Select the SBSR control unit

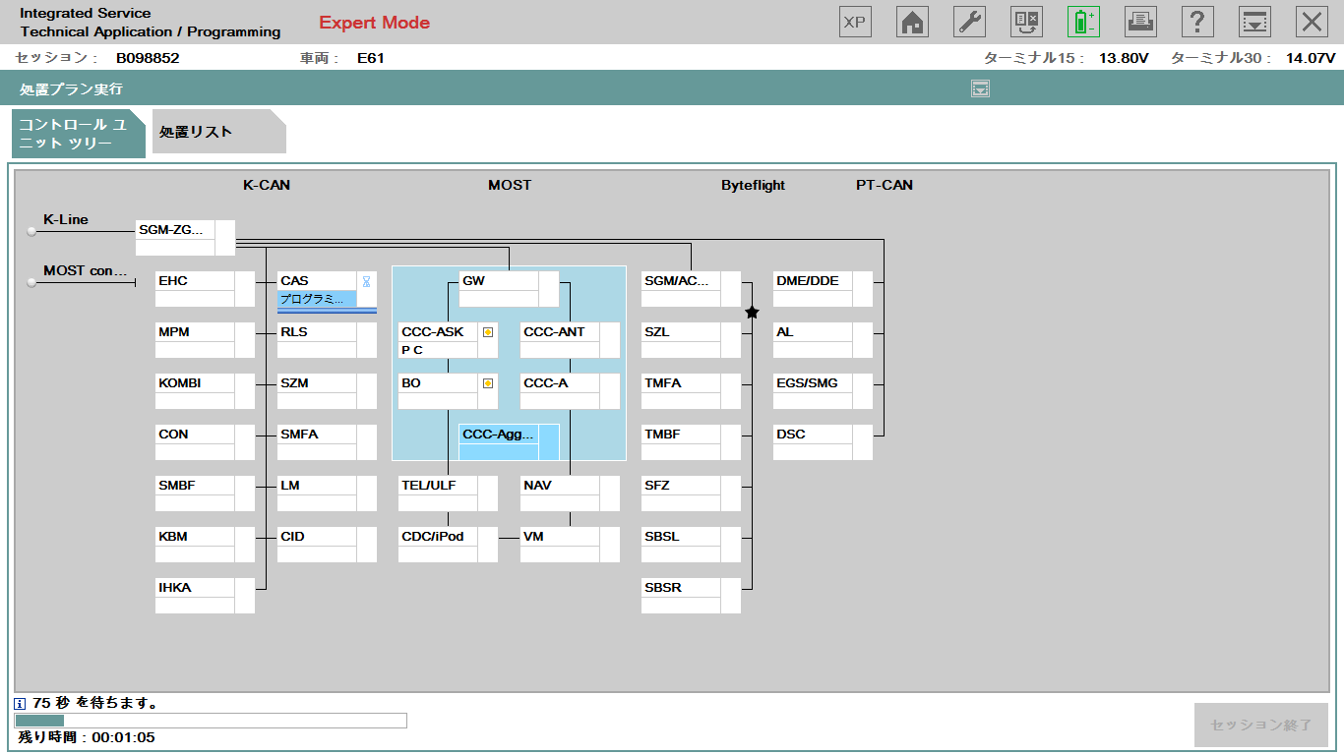click(691, 596)
